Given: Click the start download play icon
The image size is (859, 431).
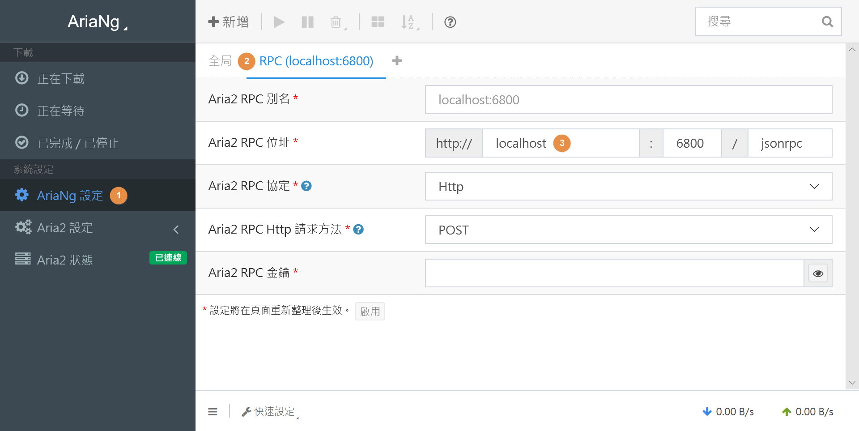Looking at the screenshot, I should click(x=279, y=22).
